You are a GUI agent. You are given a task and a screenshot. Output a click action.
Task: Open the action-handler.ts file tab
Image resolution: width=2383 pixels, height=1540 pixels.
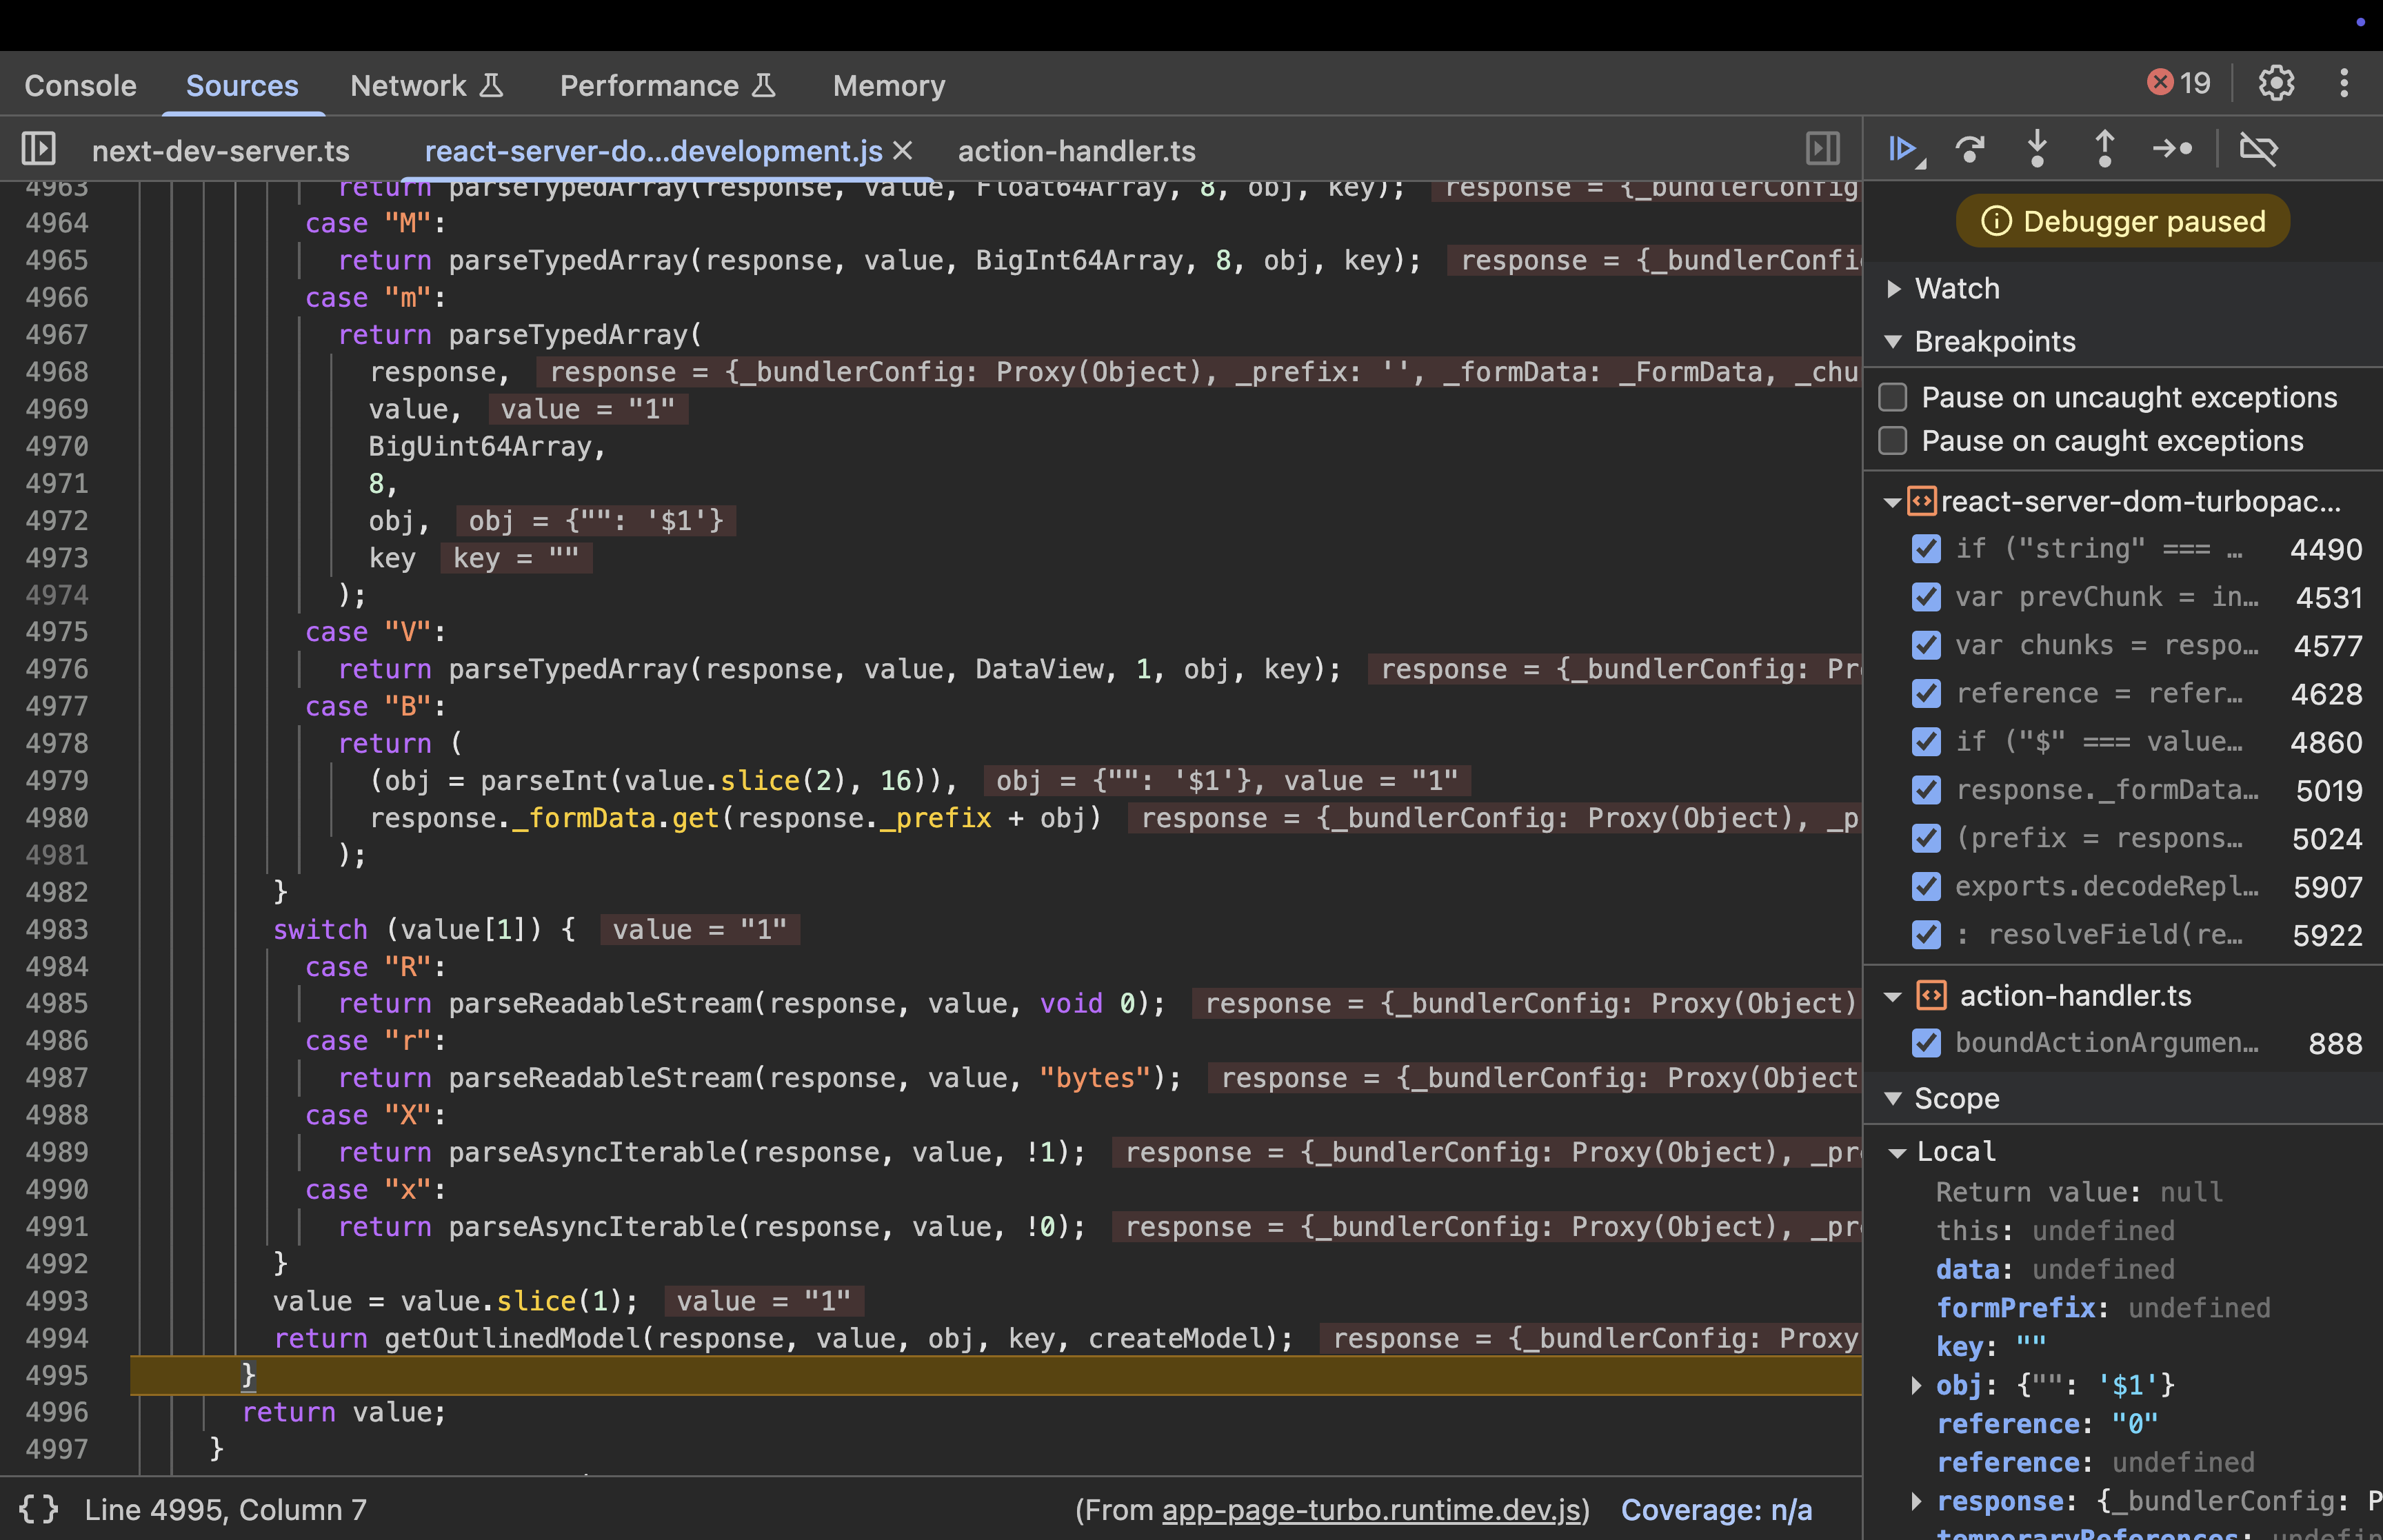pos(1076,151)
